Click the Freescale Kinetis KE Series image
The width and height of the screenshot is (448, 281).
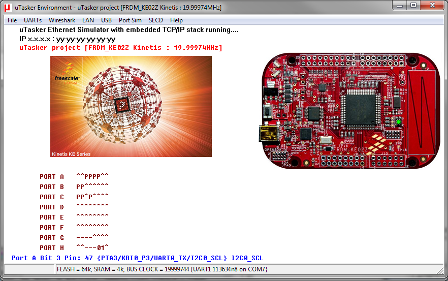point(131,106)
